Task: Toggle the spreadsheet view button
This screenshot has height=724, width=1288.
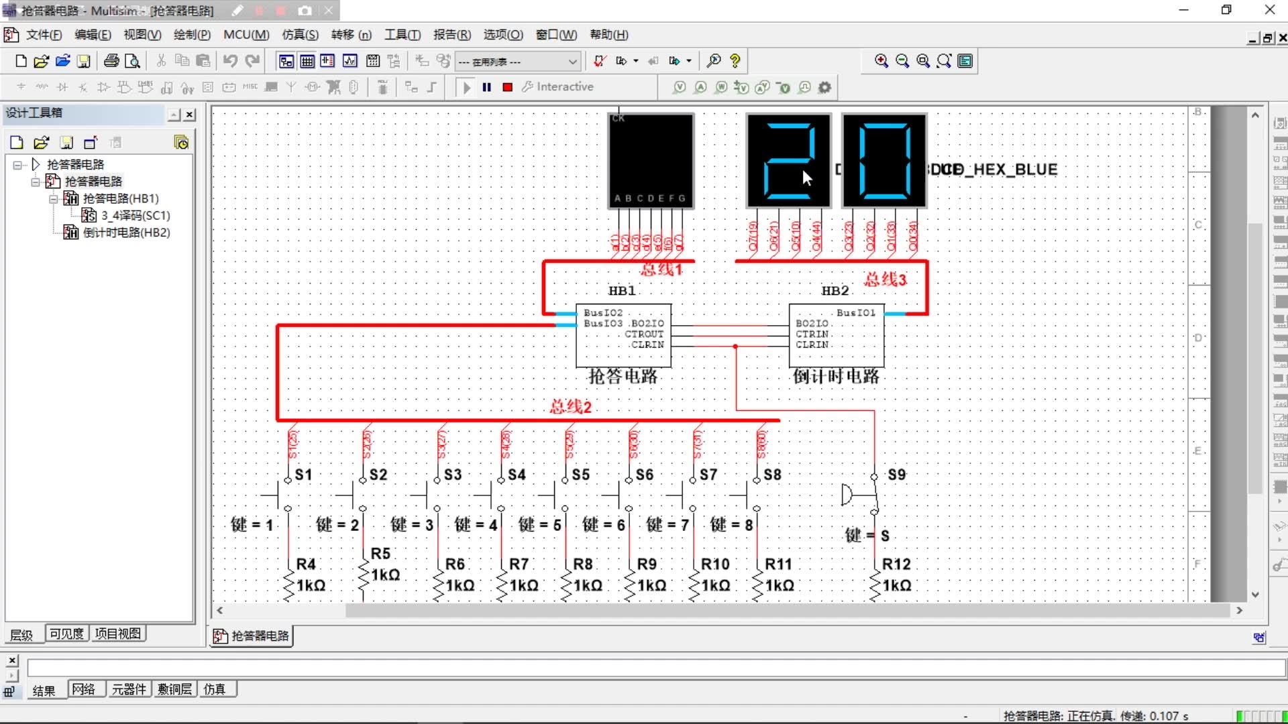Action: point(328,60)
